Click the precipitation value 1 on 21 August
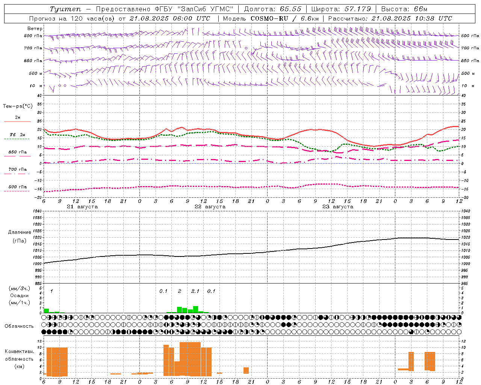 point(51,291)
